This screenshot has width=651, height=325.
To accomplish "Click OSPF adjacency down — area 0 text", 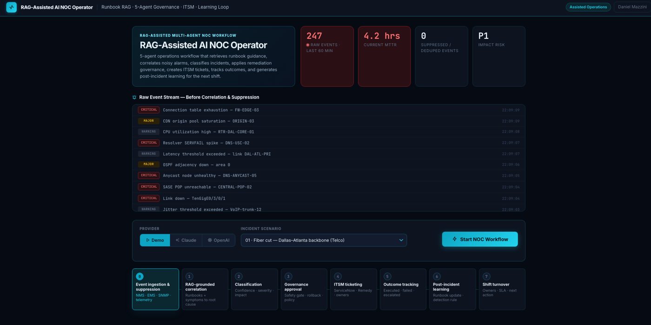I will [196, 165].
